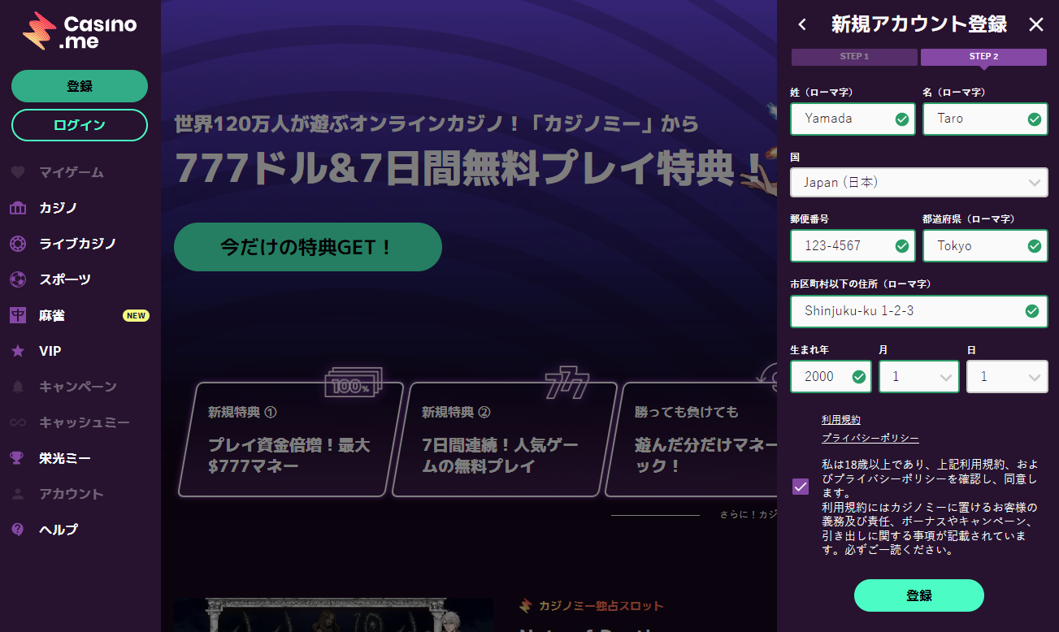Click the heart icon beside マイゲーム
This screenshot has width=1059, height=632.
coord(17,172)
